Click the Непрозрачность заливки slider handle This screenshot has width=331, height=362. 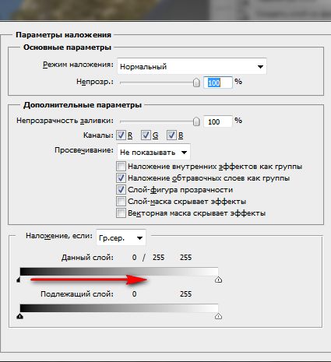(196, 121)
